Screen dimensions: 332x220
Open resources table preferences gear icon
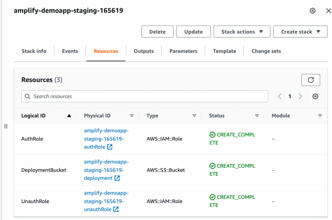tap(315, 96)
